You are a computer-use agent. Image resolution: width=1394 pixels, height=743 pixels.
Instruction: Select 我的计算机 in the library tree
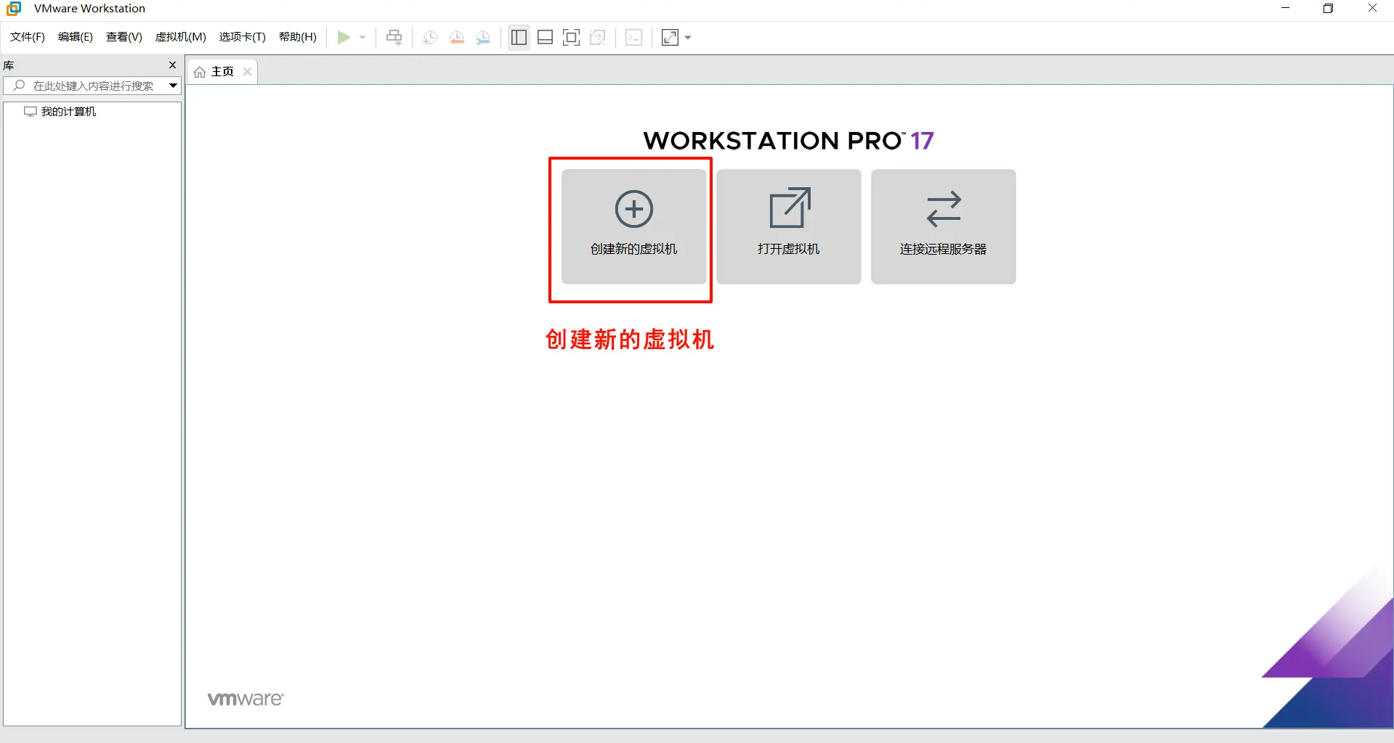click(68, 111)
